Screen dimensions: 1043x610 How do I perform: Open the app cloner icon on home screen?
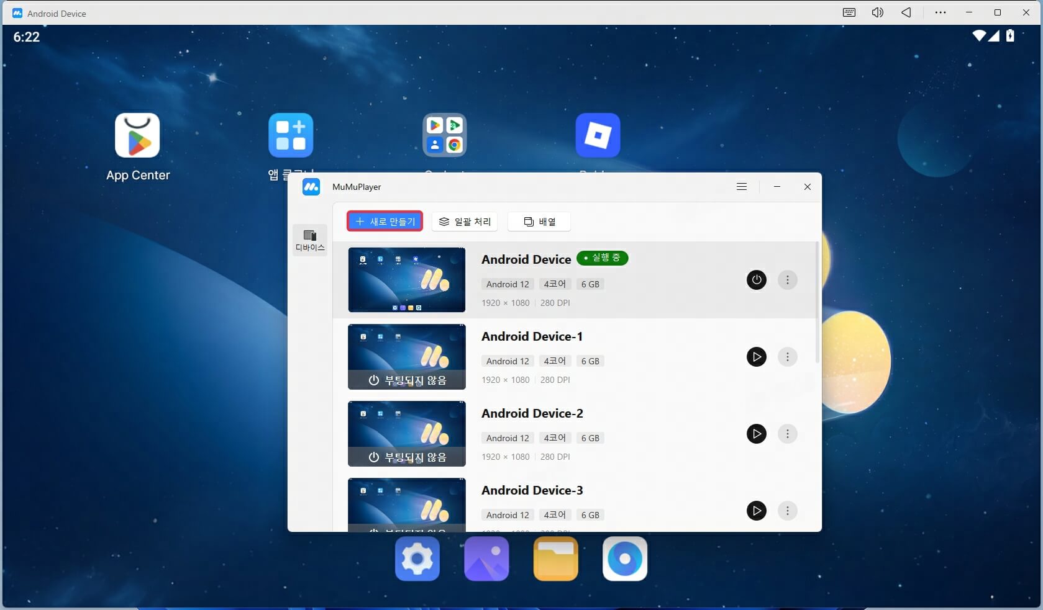coord(291,135)
